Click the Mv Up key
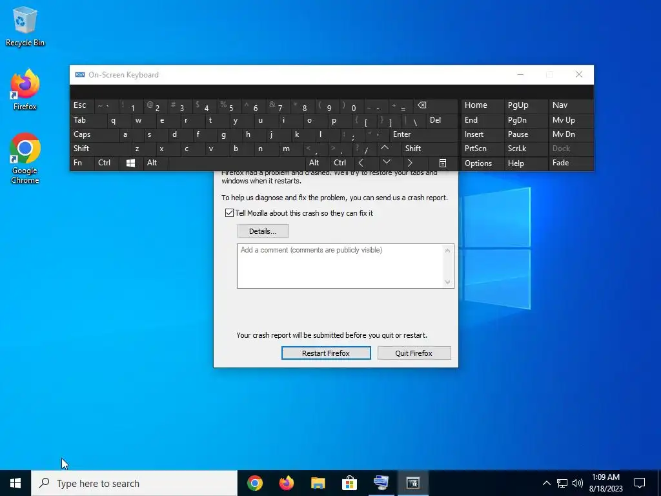 (571, 121)
